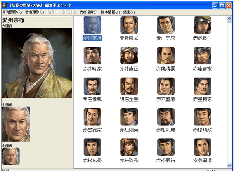Click the small 小頭像 portrait image
The width and height of the screenshot is (234, 171).
(x=11, y=156)
